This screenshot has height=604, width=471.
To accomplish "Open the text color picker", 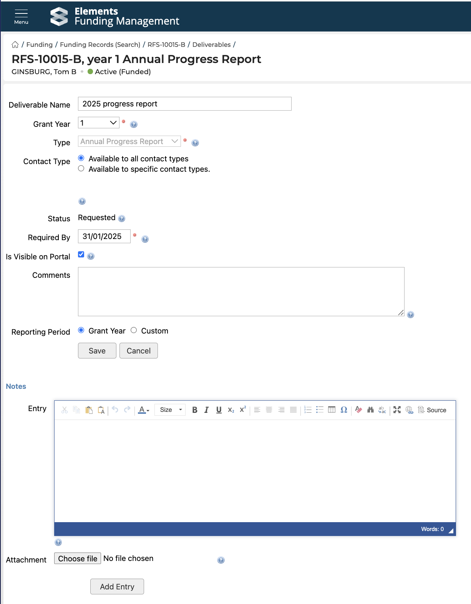I will [x=144, y=410].
